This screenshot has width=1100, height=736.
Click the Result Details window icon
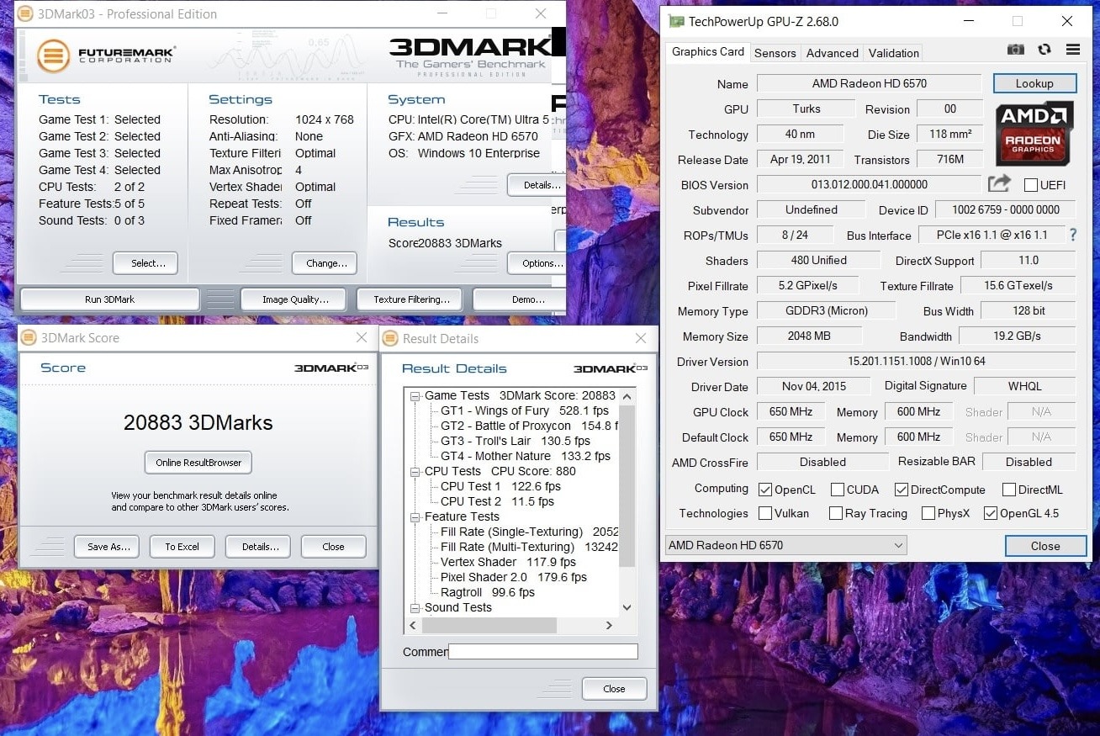[x=390, y=338]
